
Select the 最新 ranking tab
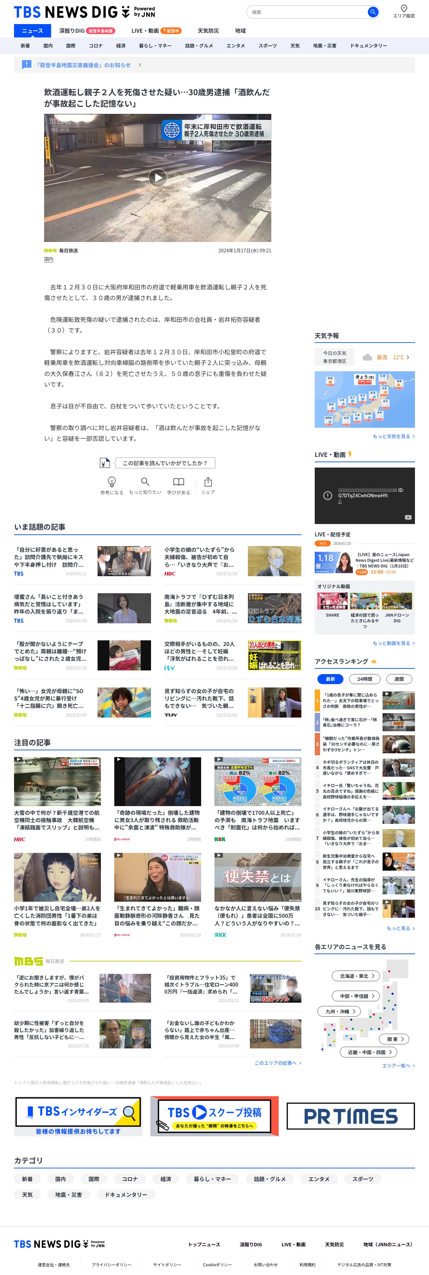pyautogui.click(x=330, y=678)
